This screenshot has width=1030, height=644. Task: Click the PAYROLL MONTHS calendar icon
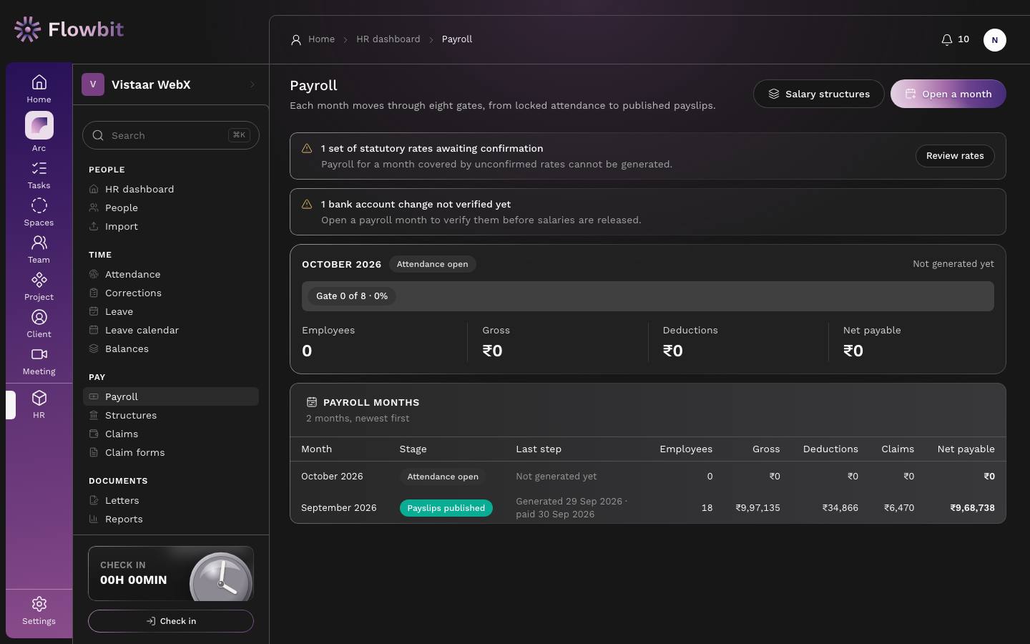click(312, 402)
